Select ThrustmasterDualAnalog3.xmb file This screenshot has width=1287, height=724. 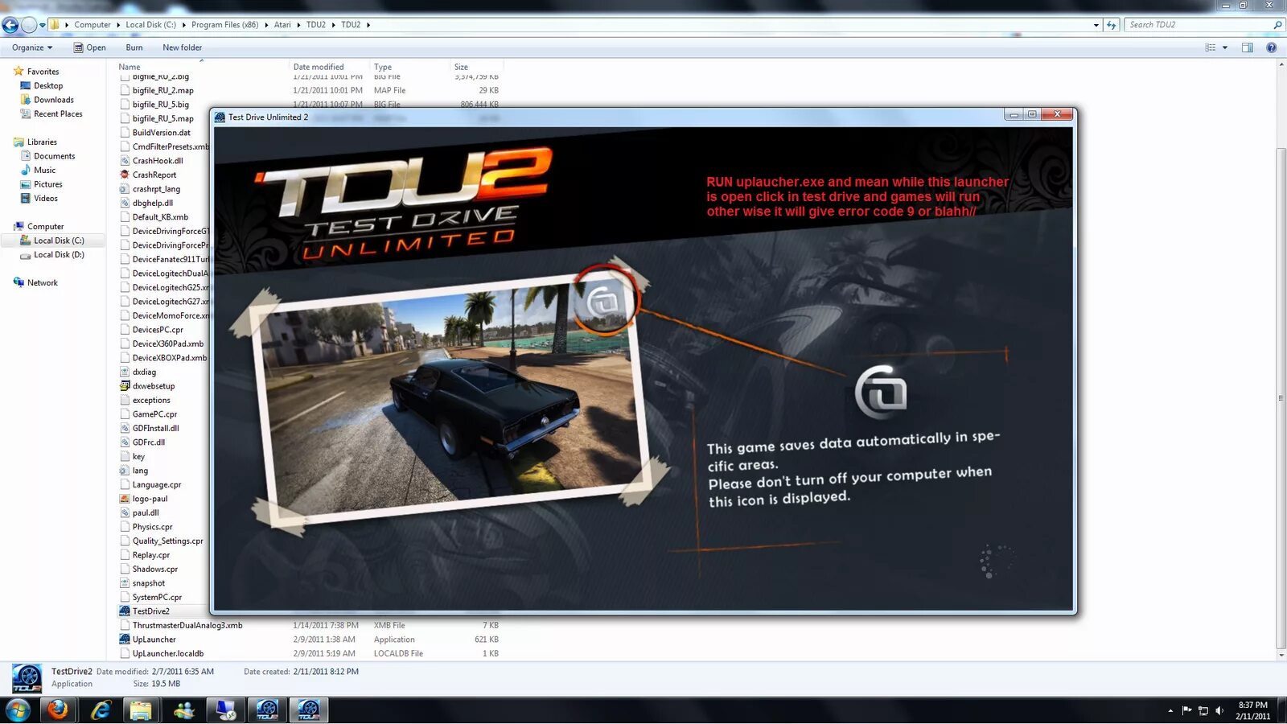tap(187, 626)
